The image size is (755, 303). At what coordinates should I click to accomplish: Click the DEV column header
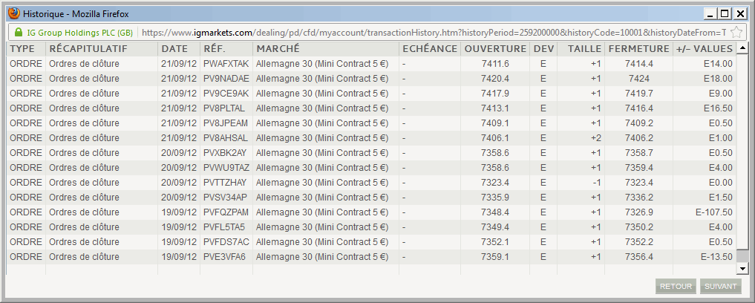pos(543,49)
